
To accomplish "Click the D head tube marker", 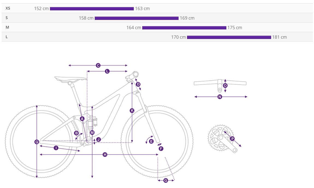I will [x=138, y=84].
